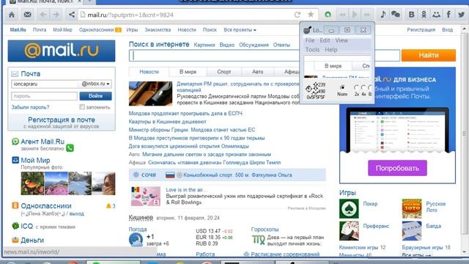The image size is (469, 264).
Task: Click the Русское Лото game icon
Action: [x=412, y=208]
